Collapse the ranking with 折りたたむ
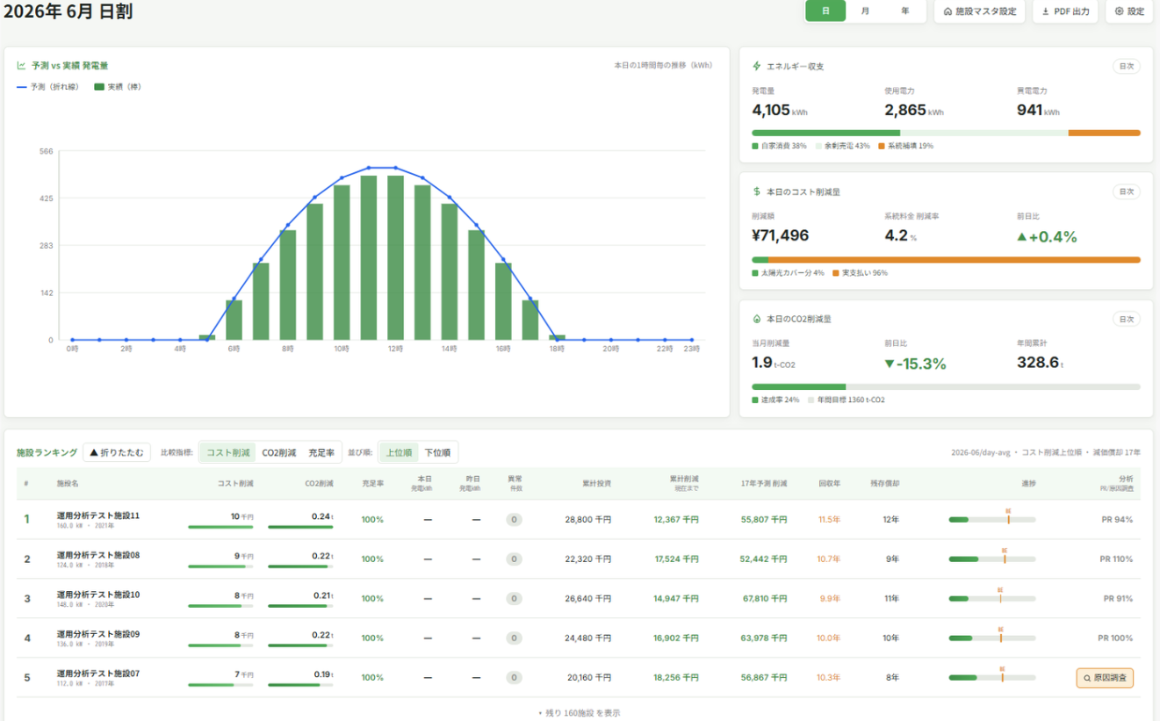1160x721 pixels. coord(117,453)
